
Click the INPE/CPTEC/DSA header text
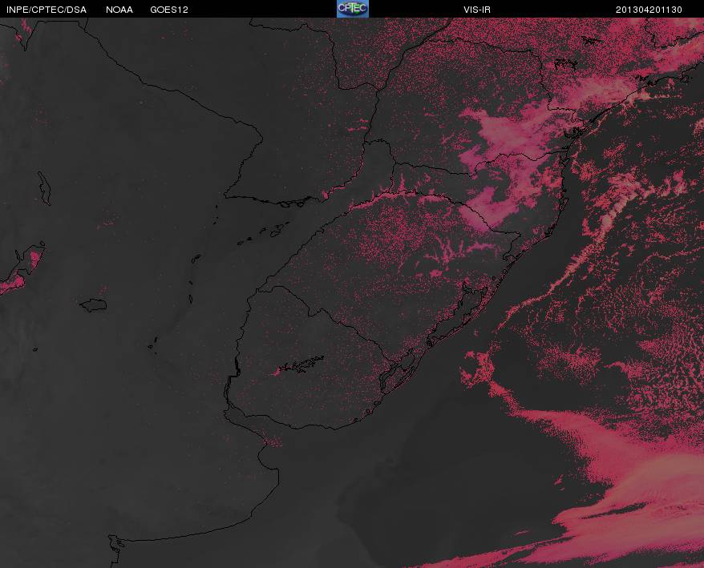[x=47, y=10]
